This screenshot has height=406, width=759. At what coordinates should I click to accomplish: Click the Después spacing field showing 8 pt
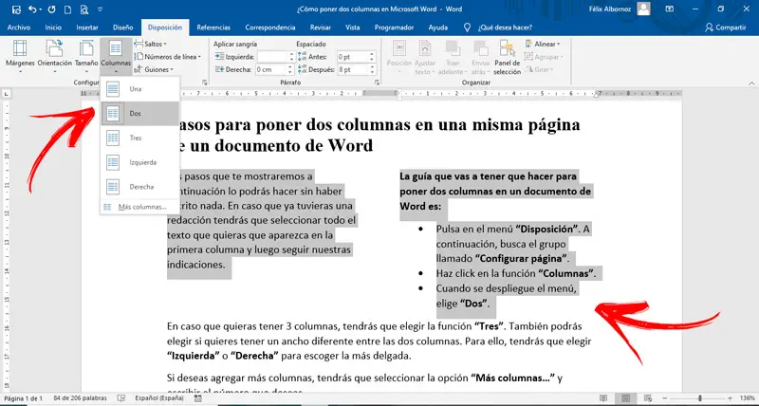pyautogui.click(x=353, y=69)
